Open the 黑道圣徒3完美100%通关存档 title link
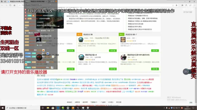197x110 pixels. [x=138, y=55]
